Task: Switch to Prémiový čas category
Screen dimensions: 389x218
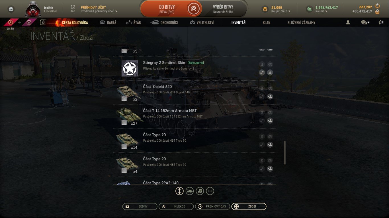Action: coord(212,206)
